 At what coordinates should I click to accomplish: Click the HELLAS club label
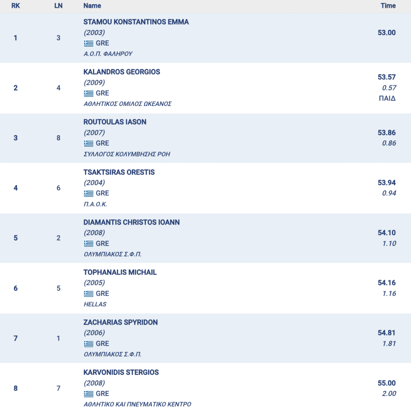95,304
